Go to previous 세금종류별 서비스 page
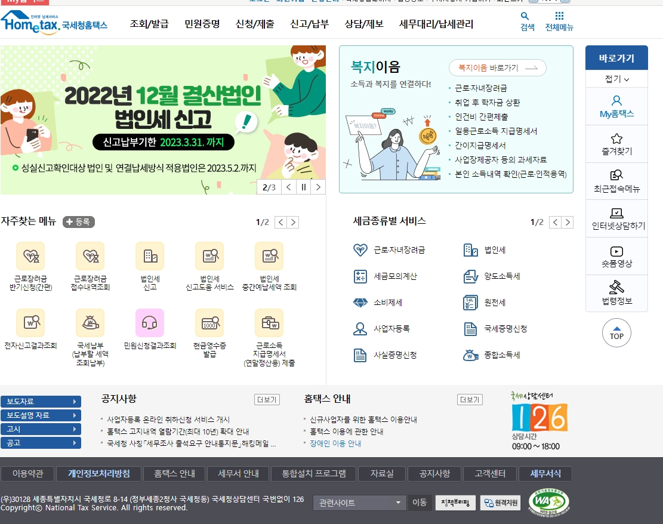 [555, 222]
